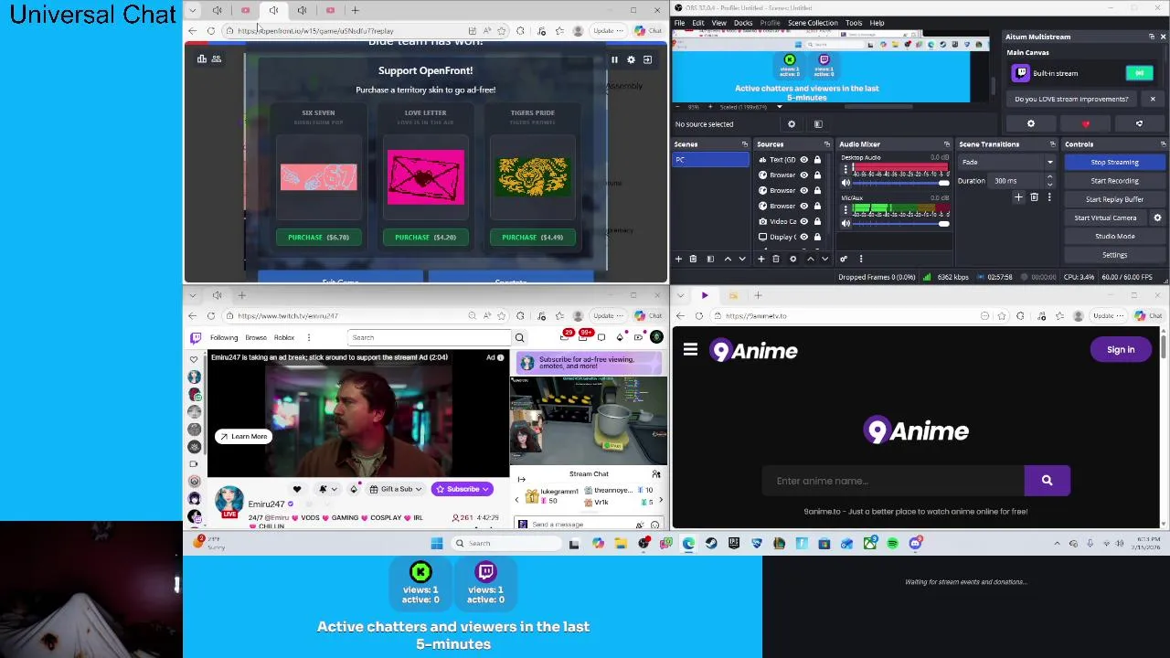Open the OBS View menu

(718, 23)
